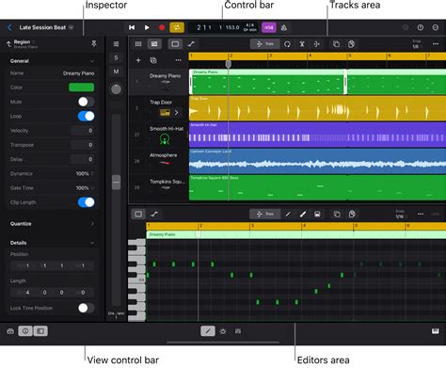
Task: Collapse the General section in the Inspector
Action: [x=92, y=61]
